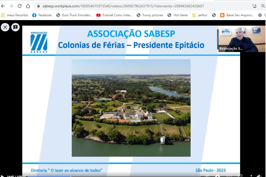Open the Hot Game bookmark
The height and width of the screenshot is (177, 266).
click(178, 15)
